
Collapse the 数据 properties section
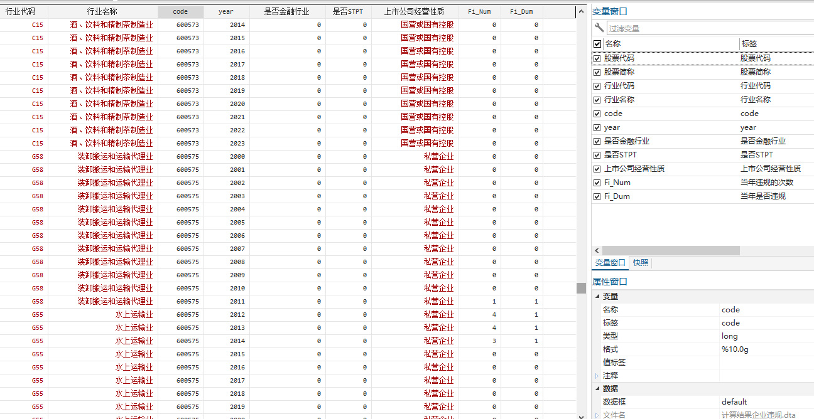click(597, 389)
